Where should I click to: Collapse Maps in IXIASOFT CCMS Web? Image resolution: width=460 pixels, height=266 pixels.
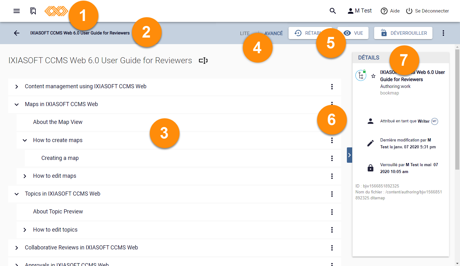click(x=17, y=105)
